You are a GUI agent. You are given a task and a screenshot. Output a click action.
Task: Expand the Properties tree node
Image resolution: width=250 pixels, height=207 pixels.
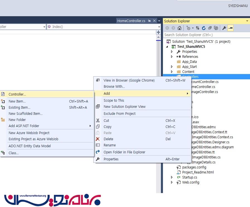[x=172, y=52]
